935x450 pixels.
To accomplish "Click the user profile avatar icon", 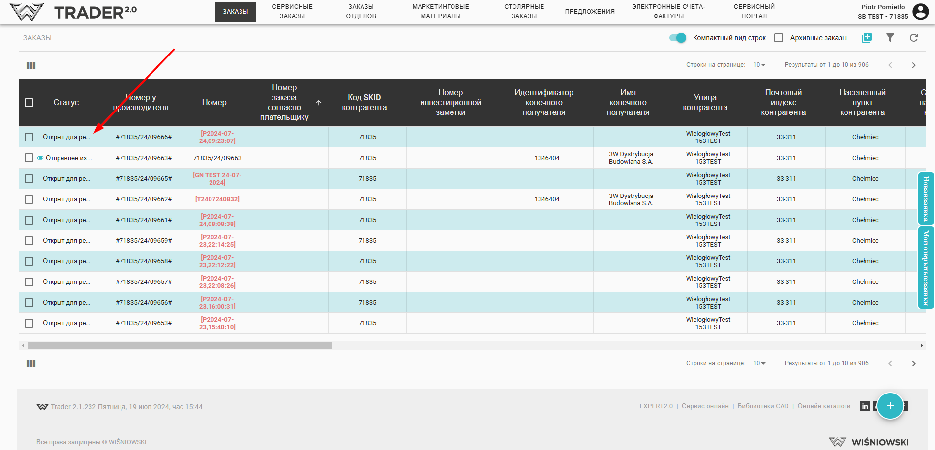I will pyautogui.click(x=920, y=11).
